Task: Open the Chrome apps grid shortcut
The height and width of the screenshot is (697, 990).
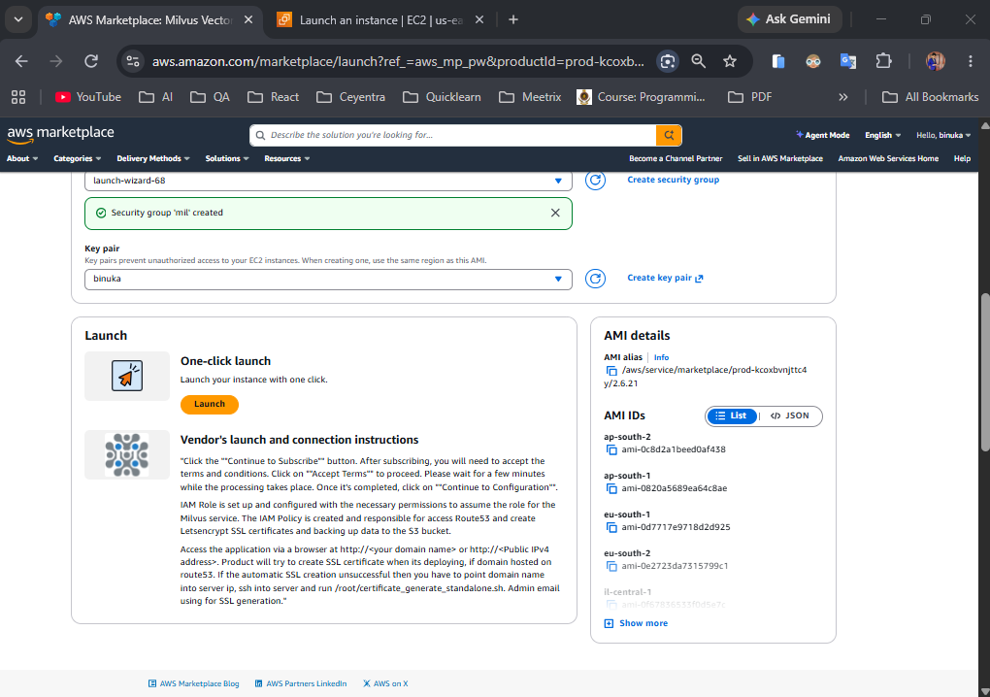Action: 18,97
